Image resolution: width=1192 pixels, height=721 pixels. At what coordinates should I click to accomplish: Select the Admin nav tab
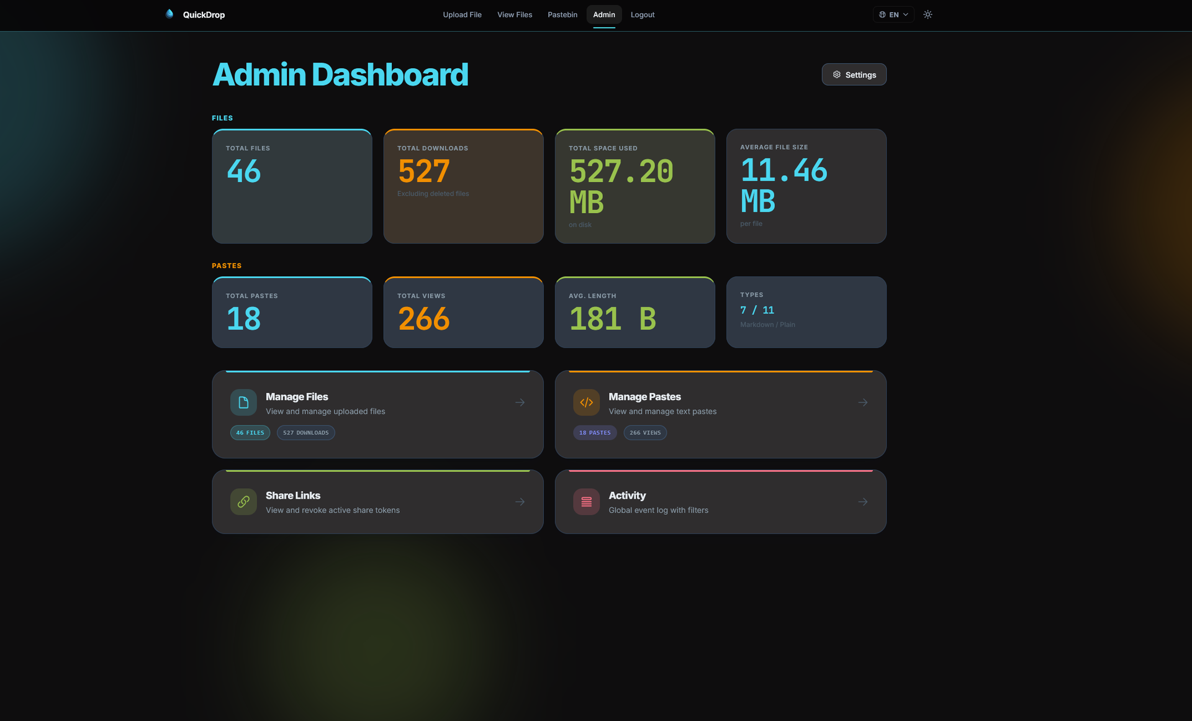point(604,14)
